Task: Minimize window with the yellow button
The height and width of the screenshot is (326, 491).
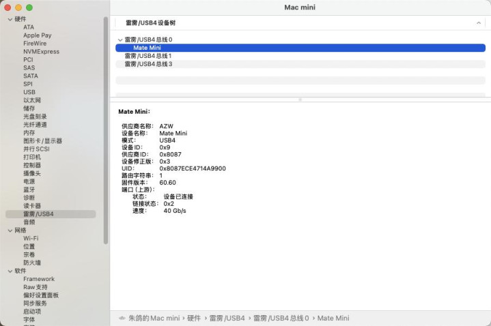Action: coord(18,8)
